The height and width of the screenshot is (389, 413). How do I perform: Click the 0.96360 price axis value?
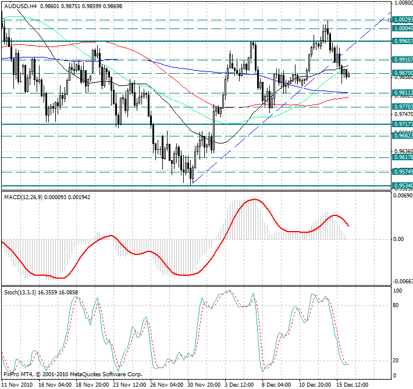click(404, 152)
